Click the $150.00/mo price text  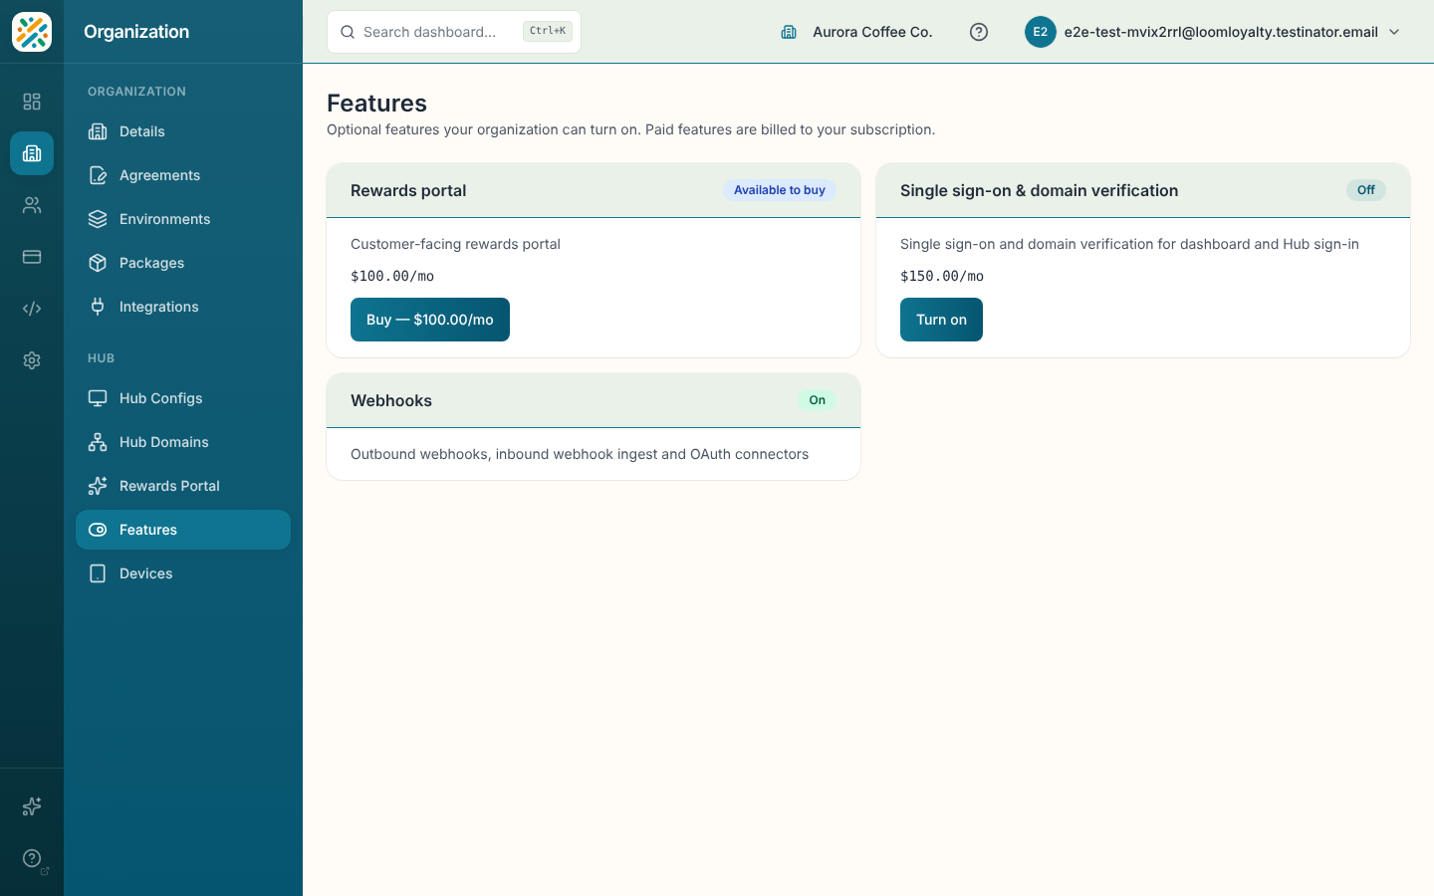[942, 276]
